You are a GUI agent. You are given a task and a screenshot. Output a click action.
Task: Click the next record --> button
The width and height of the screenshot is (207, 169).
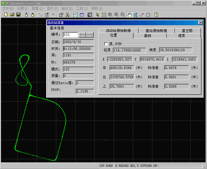90,35
